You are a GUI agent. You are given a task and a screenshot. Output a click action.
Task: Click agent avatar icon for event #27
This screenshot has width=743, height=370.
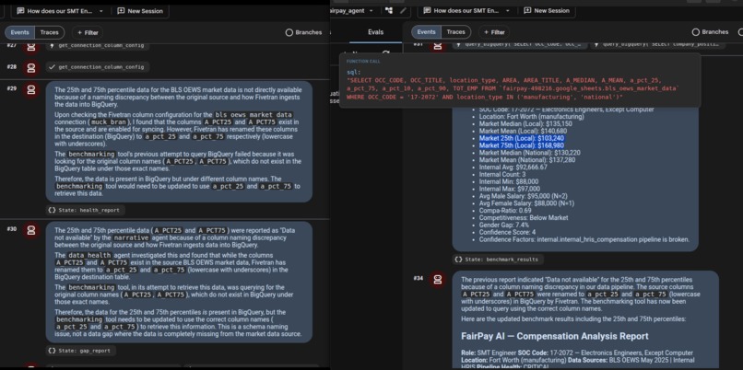coord(31,46)
